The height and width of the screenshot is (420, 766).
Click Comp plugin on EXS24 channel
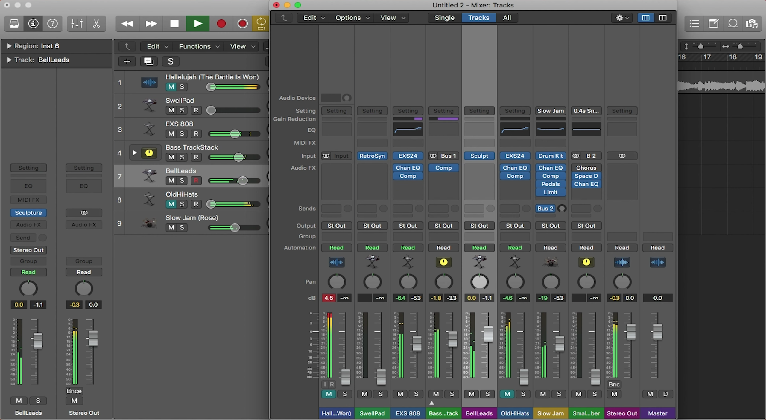pyautogui.click(x=408, y=176)
